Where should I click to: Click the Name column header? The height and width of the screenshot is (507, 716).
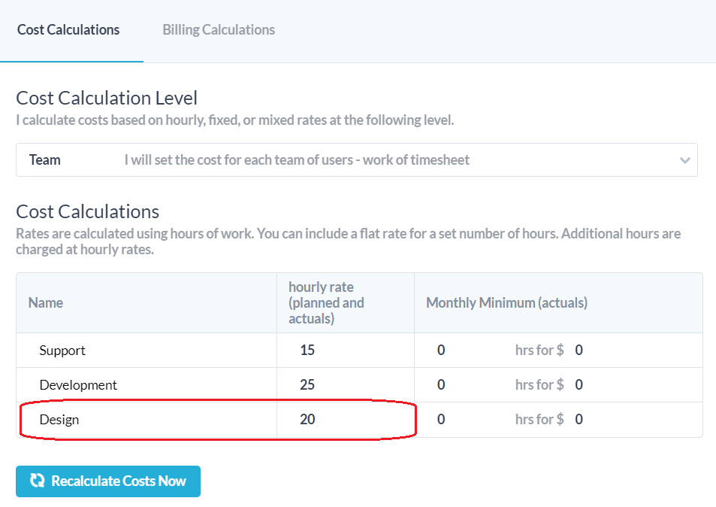click(46, 303)
